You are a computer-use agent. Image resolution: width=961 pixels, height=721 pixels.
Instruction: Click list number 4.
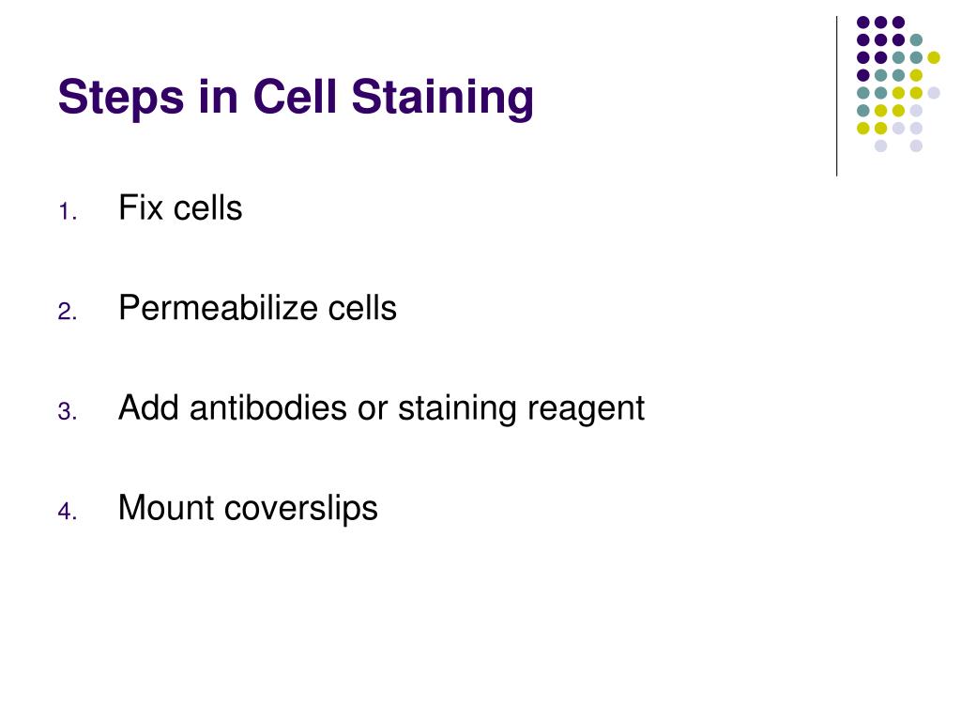coord(68,512)
